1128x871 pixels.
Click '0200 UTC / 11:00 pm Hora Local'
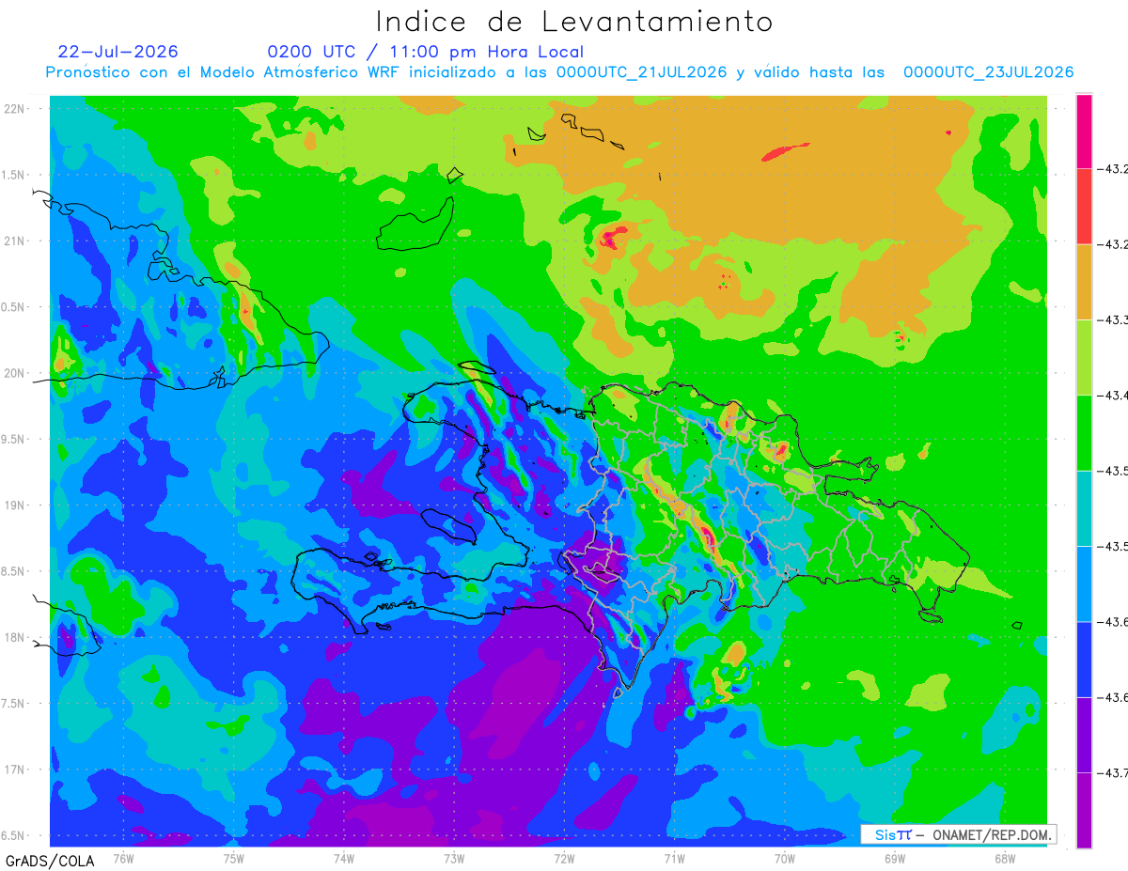click(426, 52)
